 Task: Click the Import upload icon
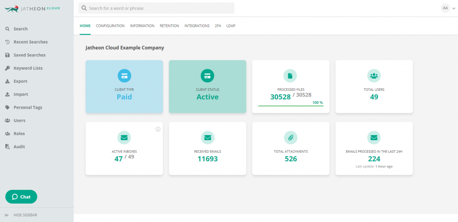point(8,94)
